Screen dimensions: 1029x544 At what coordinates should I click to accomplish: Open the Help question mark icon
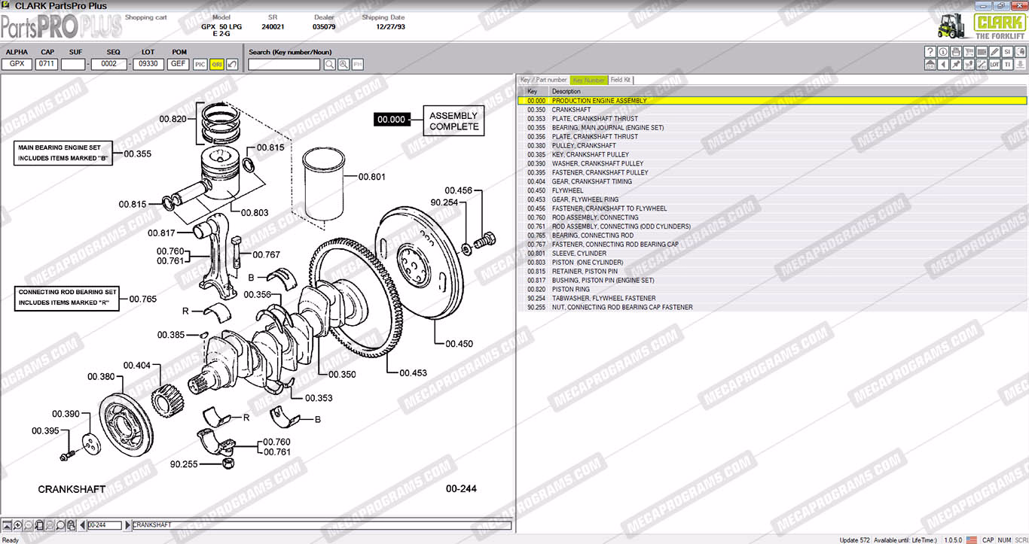(930, 52)
